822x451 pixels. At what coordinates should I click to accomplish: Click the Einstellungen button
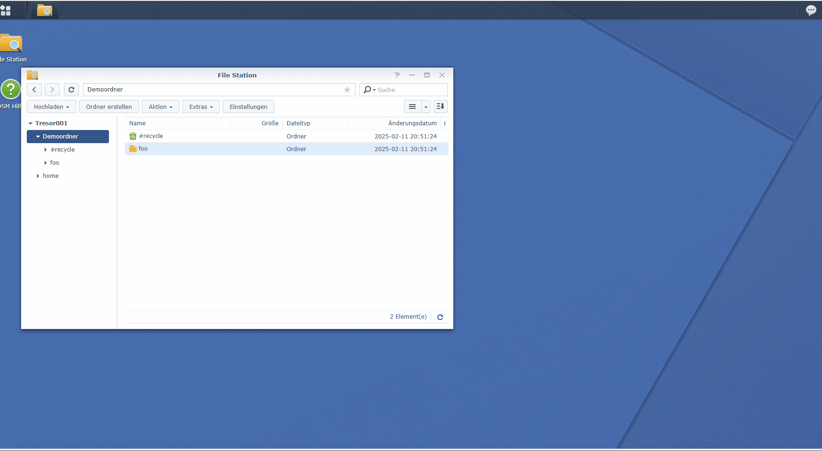point(248,107)
